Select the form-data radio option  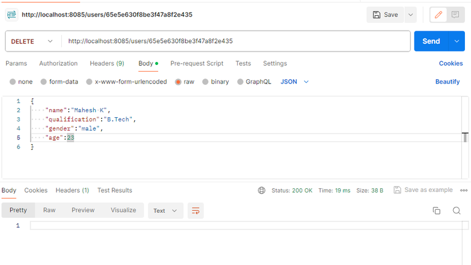coord(44,82)
